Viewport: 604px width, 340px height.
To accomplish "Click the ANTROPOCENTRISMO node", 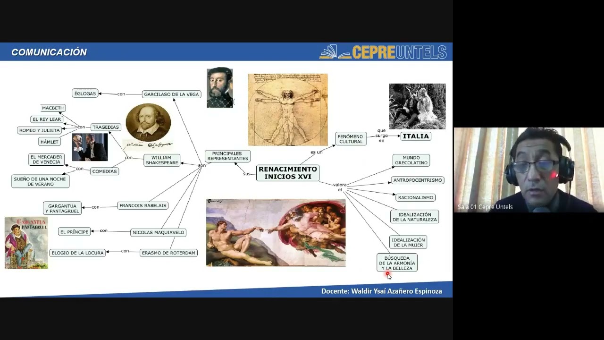I will [418, 180].
